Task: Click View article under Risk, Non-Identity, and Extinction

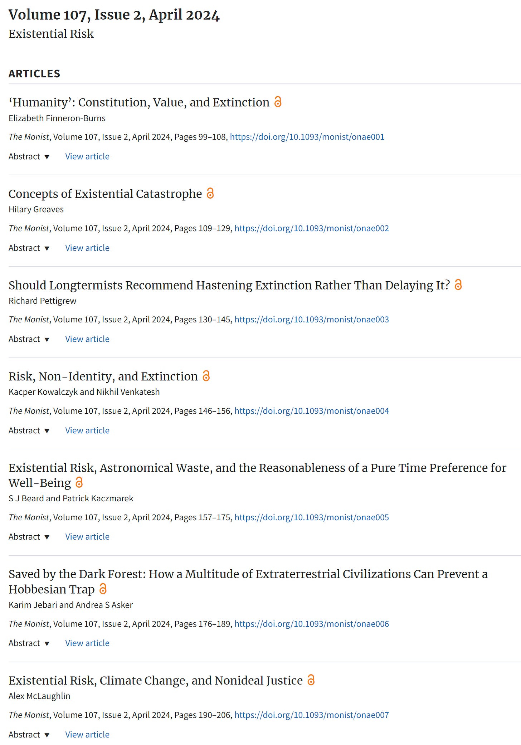Action: (x=87, y=430)
